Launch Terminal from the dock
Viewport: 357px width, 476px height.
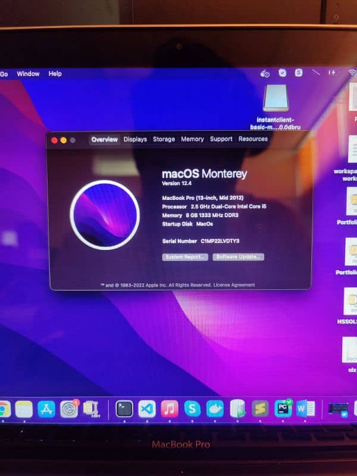pos(124,408)
